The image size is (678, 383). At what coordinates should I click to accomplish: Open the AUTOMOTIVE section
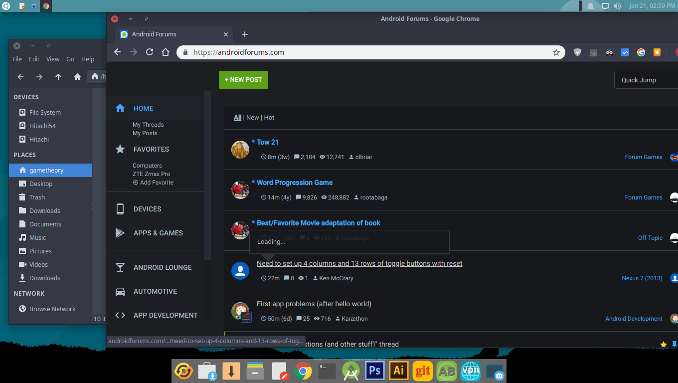(x=156, y=291)
